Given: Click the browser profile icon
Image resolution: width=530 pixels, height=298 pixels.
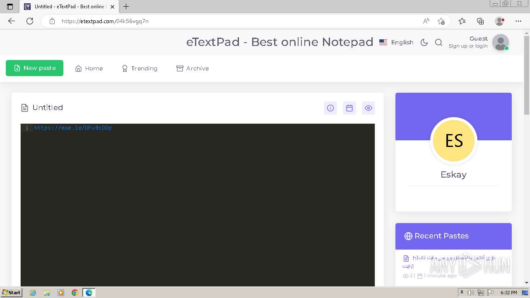Looking at the screenshot, I should point(499,21).
